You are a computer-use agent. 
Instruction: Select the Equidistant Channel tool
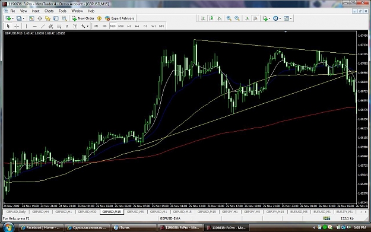(50, 26)
